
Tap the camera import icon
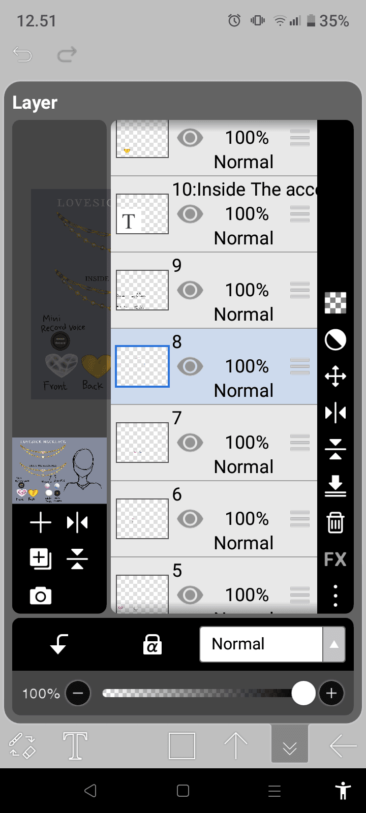click(41, 596)
